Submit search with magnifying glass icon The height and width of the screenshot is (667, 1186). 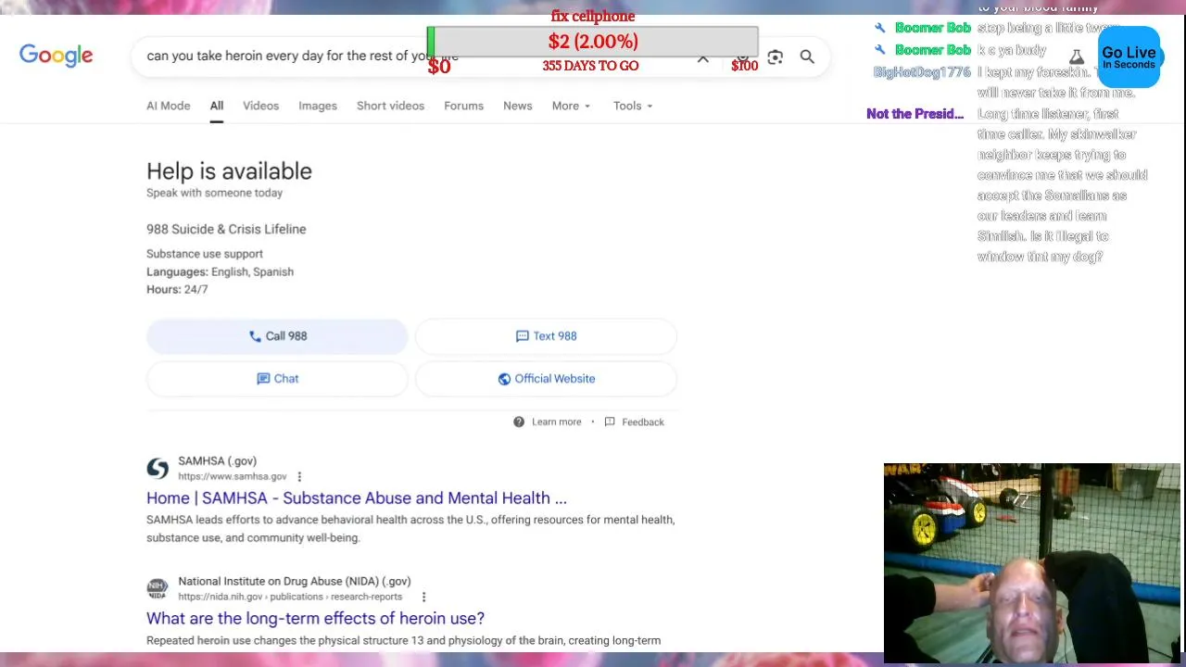point(807,57)
